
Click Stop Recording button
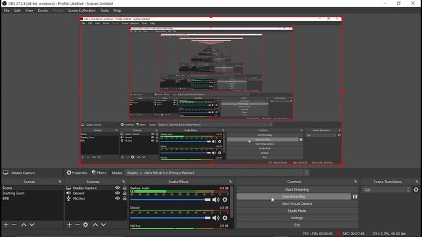pos(293,197)
